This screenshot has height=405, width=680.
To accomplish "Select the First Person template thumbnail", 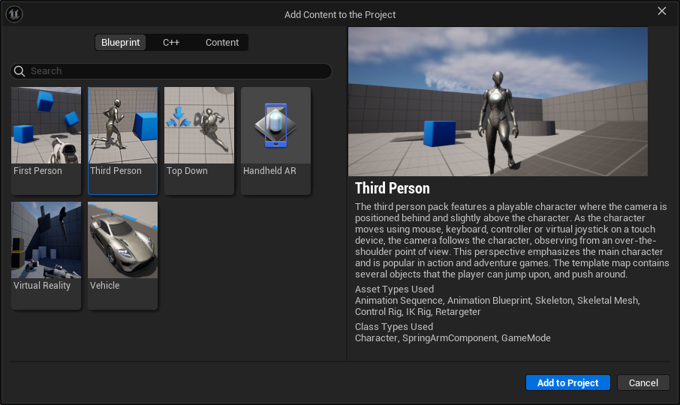I will point(46,125).
